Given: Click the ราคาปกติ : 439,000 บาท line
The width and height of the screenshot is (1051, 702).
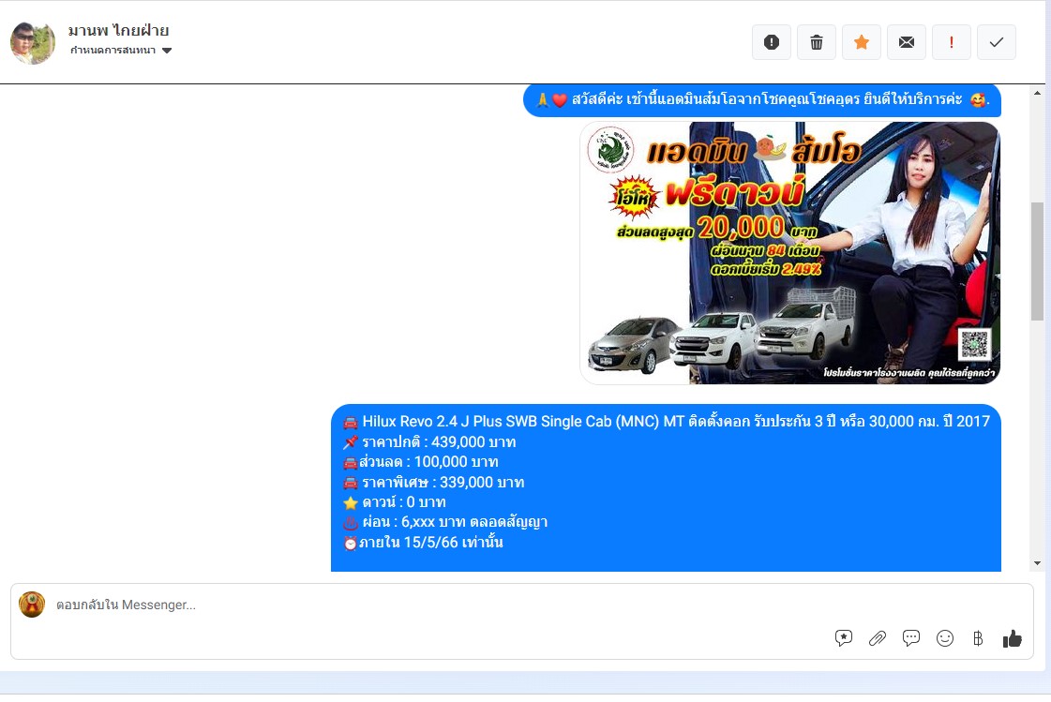Looking at the screenshot, I should 429,442.
